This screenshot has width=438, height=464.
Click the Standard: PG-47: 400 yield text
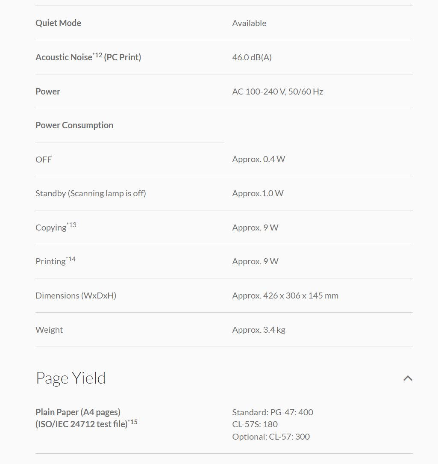(x=272, y=412)
